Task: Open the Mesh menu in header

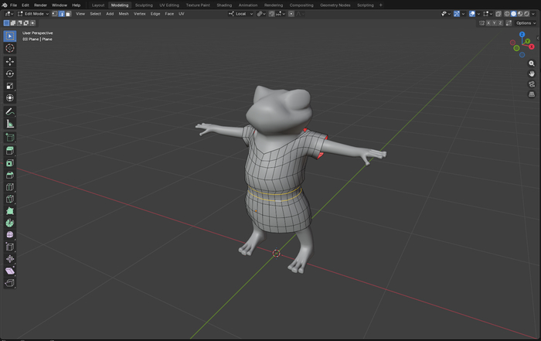Action: 123,14
